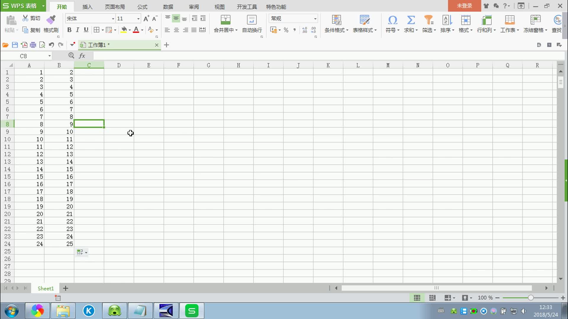Open the Conditional Formatting icon
Screen dimensions: 568x319
pyautogui.click(x=336, y=19)
